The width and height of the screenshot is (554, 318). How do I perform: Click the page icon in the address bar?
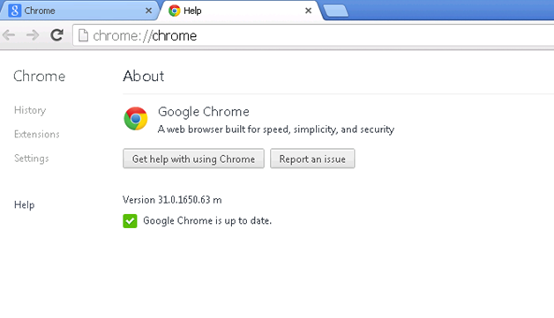click(x=83, y=35)
